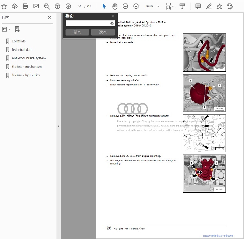Click the pendulum support bolts diagram
The image size is (244, 239).
pyautogui.click(x=204, y=133)
